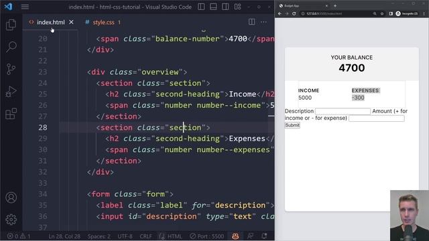This screenshot has width=429, height=241.
Task: Open the Manage gear icon
Action: [x=11, y=220]
